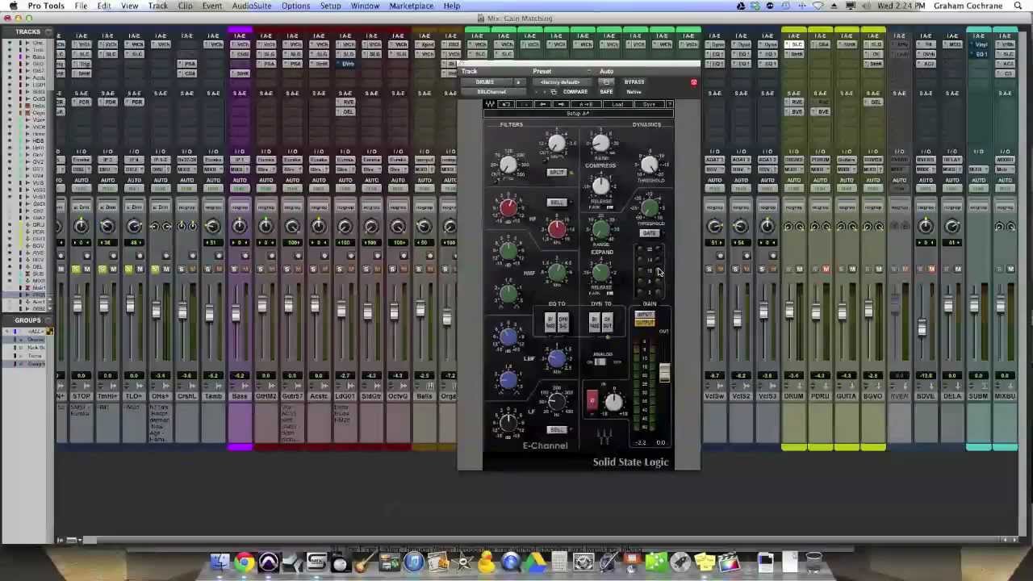Click the BYPASS button in plugin header
Screen dimensions: 1033x581
(634, 82)
